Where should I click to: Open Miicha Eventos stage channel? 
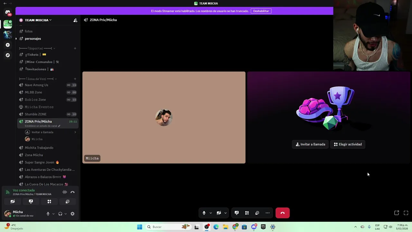coord(48,107)
